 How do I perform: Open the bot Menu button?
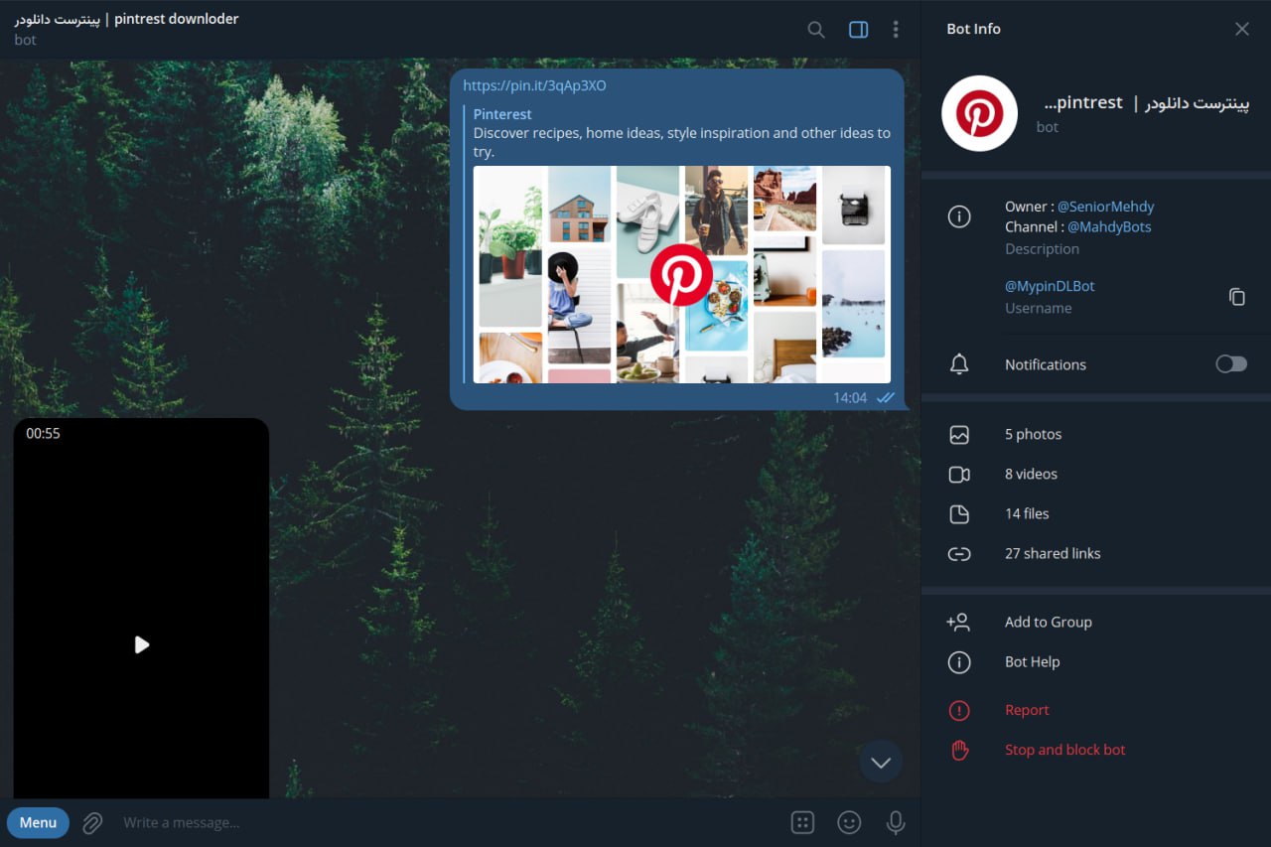click(38, 822)
